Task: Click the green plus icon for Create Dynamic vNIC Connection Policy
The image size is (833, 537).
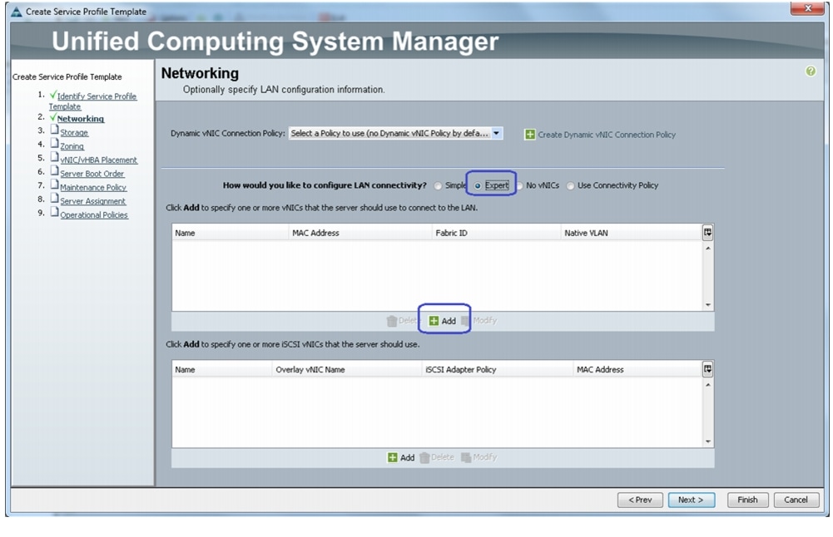Action: (x=529, y=135)
